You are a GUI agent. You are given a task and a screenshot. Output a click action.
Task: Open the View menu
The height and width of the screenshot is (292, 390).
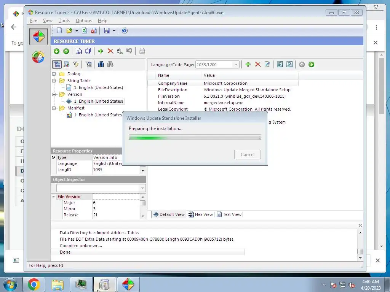[48, 21]
